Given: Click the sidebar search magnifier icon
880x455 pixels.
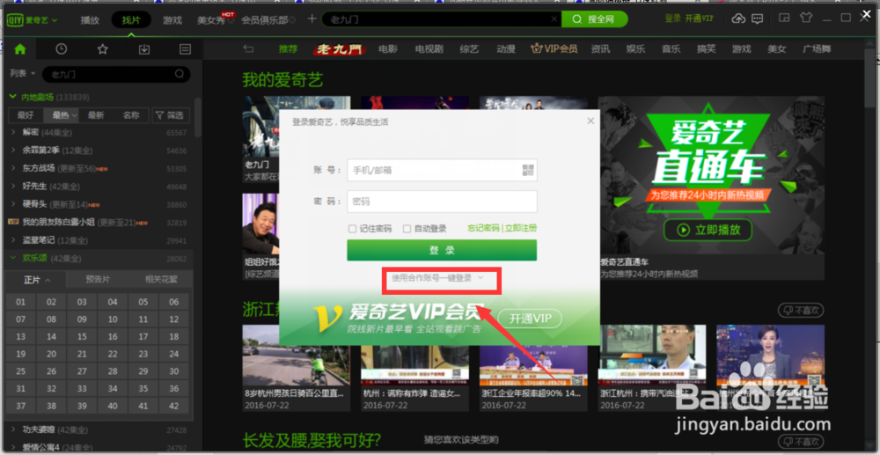Looking at the screenshot, I should (x=179, y=74).
